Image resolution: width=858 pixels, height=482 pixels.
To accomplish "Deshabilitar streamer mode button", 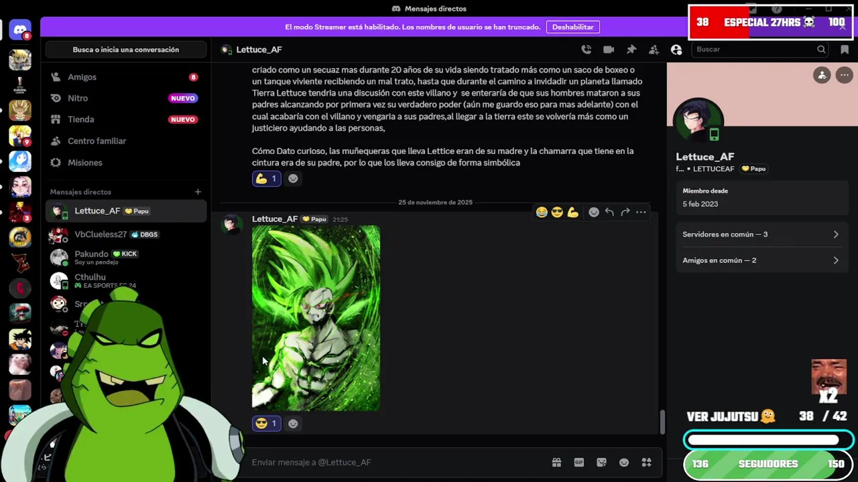I will [x=573, y=27].
